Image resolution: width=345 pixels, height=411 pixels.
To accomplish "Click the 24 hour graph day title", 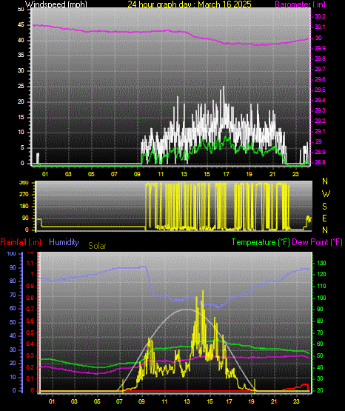I will point(190,4).
